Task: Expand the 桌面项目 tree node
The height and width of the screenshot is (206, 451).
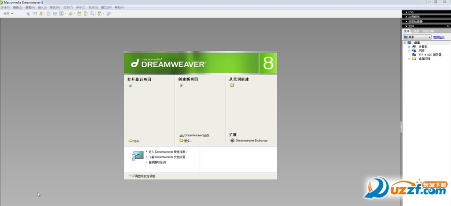Action: [409, 59]
